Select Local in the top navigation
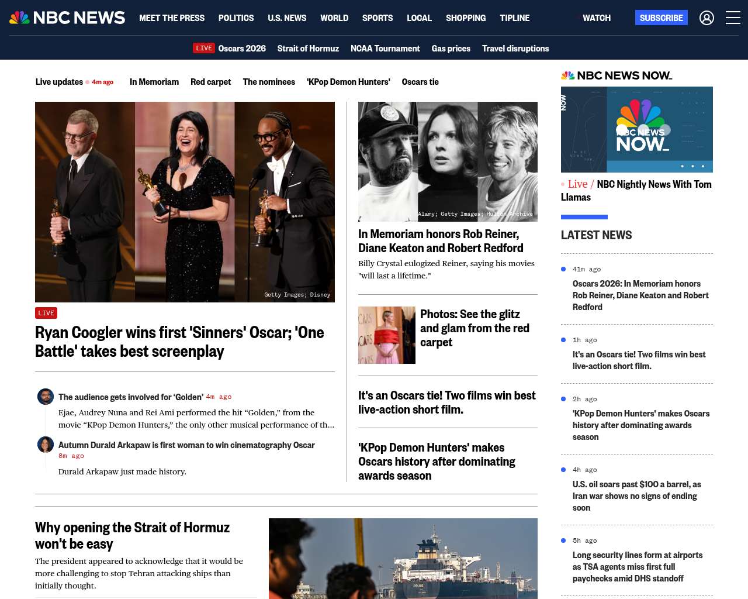The height and width of the screenshot is (599, 748). 419,18
